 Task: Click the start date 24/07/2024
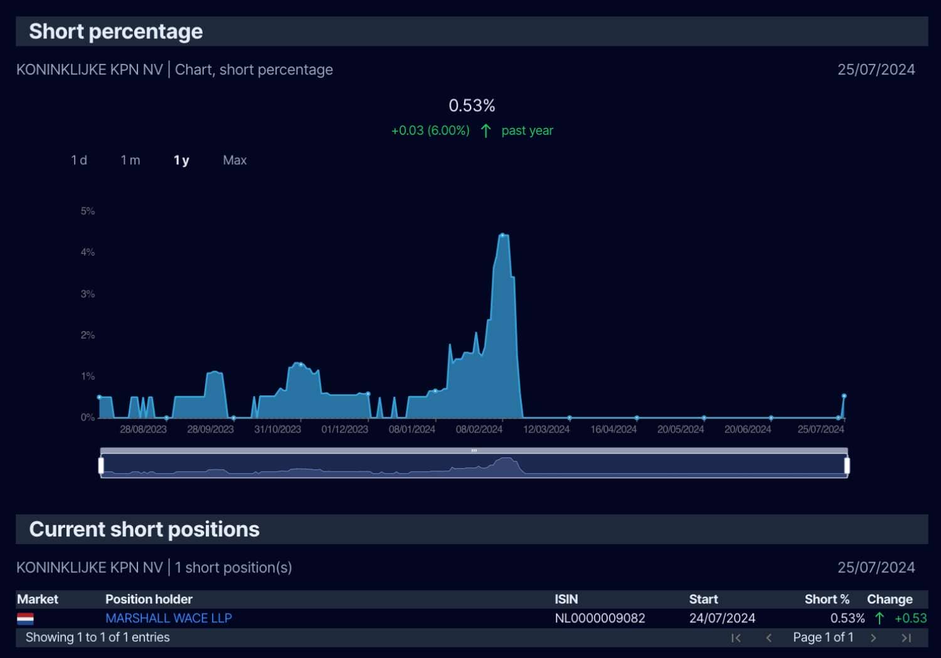tap(722, 619)
